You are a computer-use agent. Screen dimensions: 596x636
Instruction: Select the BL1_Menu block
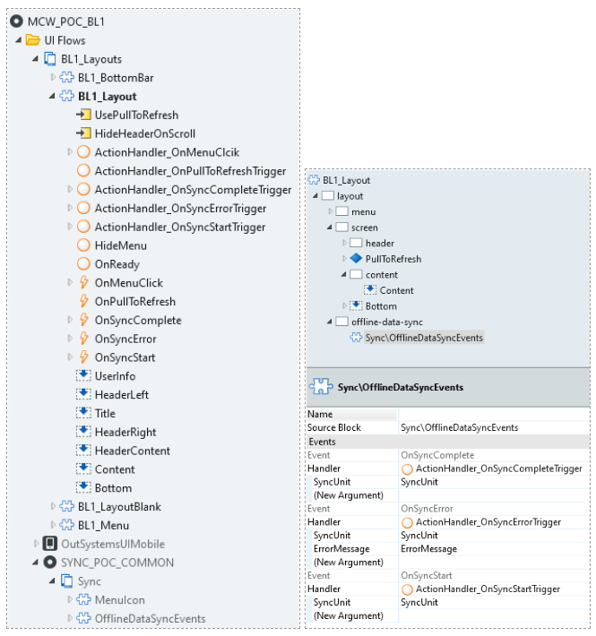point(103,525)
